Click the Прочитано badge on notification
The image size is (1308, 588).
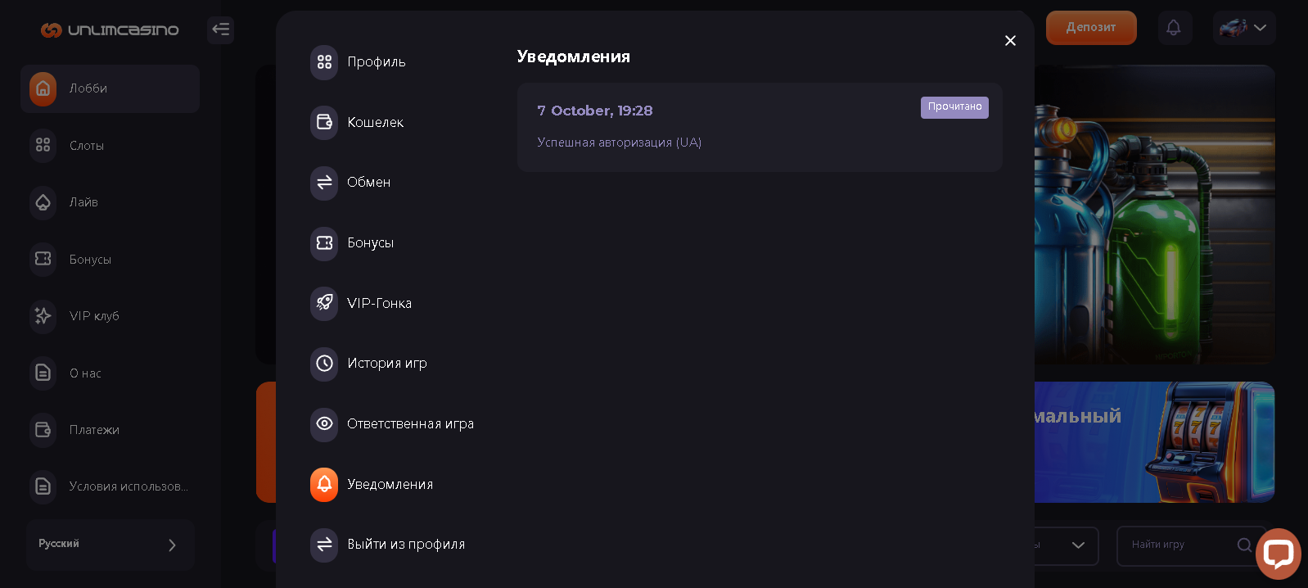954,107
